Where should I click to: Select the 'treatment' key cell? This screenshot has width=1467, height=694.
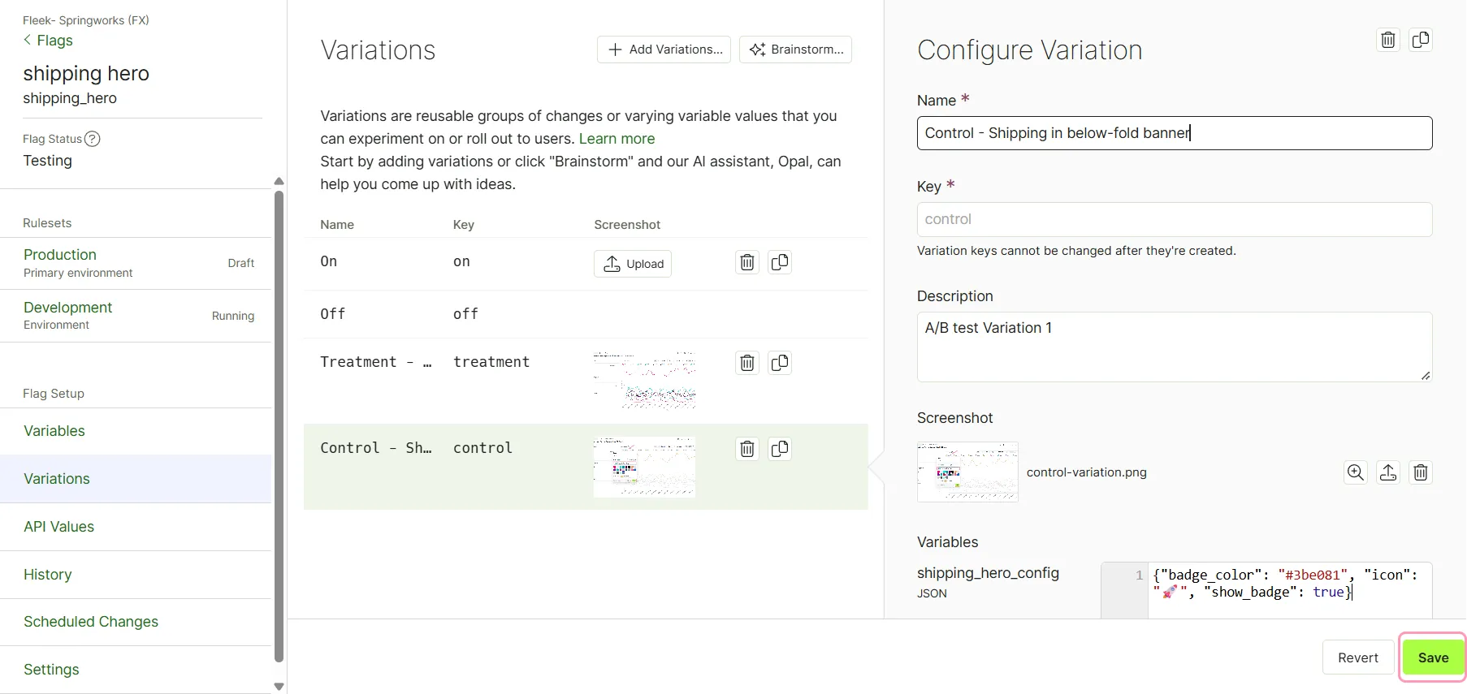[x=491, y=362]
